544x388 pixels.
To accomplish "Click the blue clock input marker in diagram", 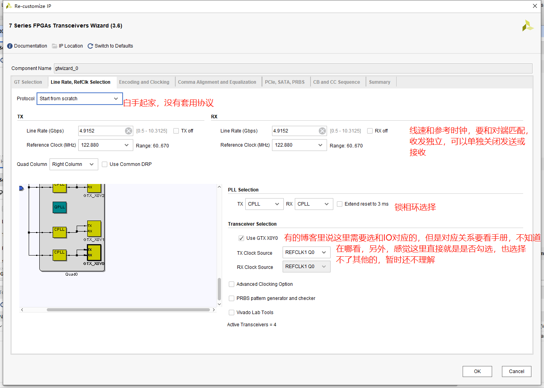I will [22, 189].
